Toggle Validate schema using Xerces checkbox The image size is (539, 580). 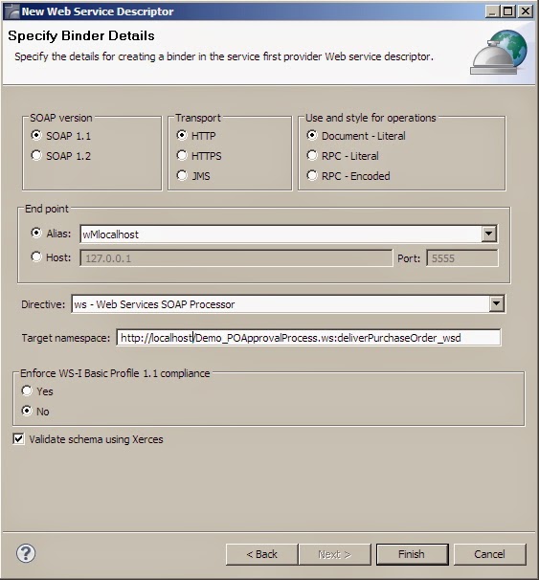tap(18, 439)
